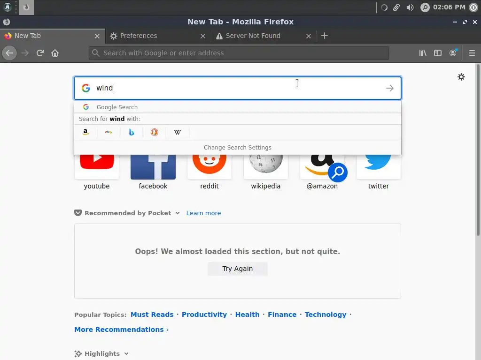Reload the current page
Viewport: 481px width, 360px height.
[x=40, y=53]
